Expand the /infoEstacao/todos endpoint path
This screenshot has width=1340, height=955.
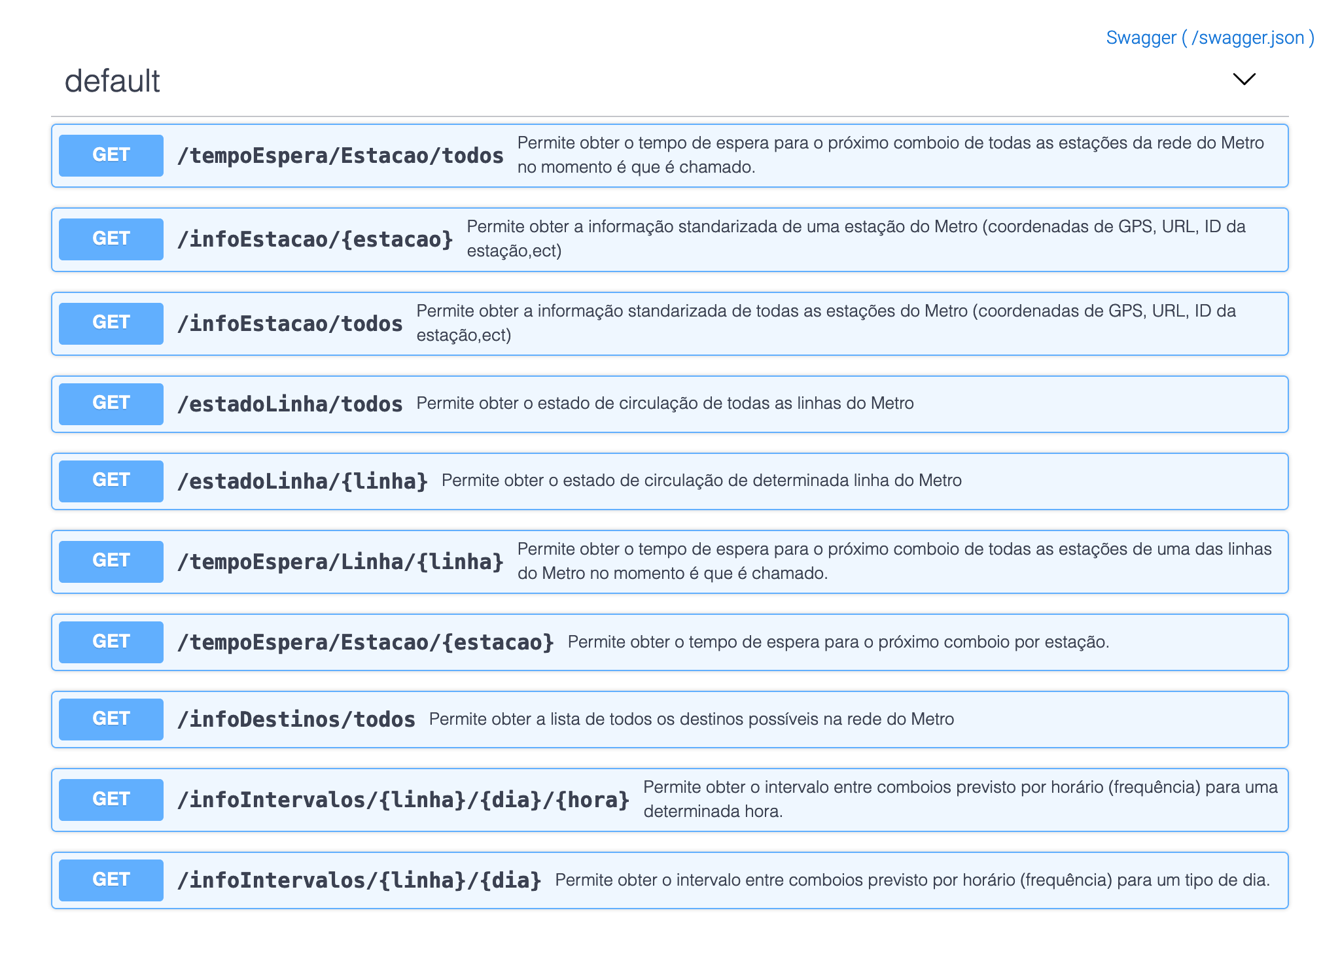pos(290,324)
